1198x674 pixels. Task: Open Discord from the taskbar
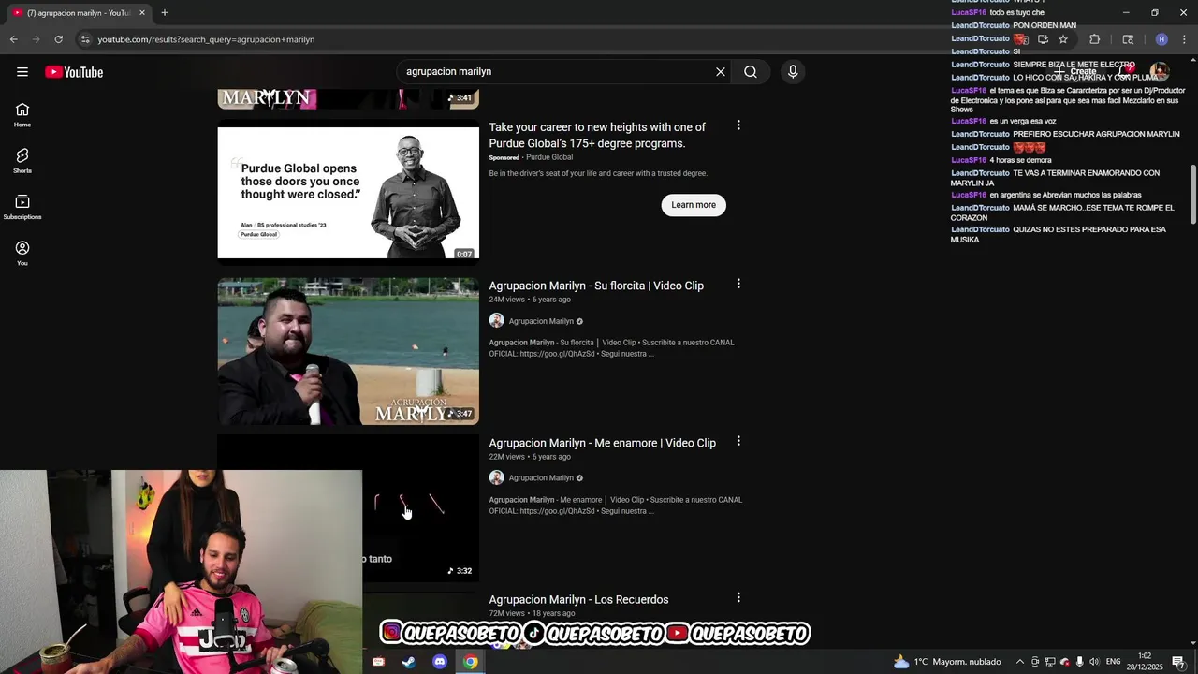point(440,662)
